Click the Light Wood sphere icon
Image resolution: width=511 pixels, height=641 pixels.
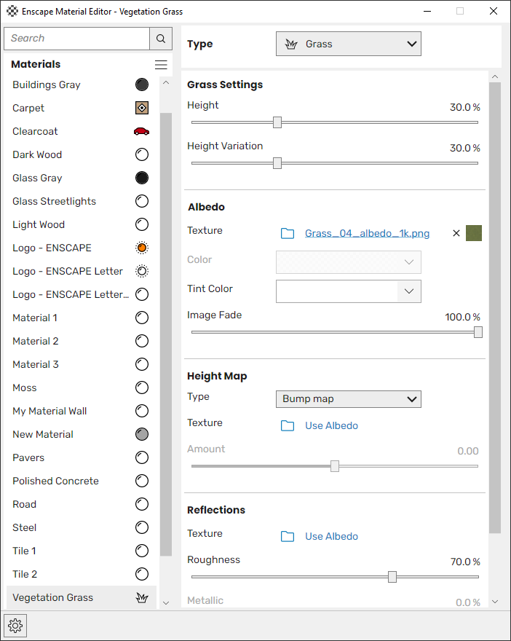click(142, 224)
